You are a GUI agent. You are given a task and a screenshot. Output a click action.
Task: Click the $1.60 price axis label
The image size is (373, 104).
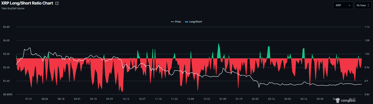(x=6, y=81)
